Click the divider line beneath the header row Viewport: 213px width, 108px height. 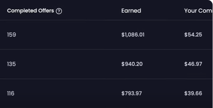pyautogui.click(x=106, y=20)
